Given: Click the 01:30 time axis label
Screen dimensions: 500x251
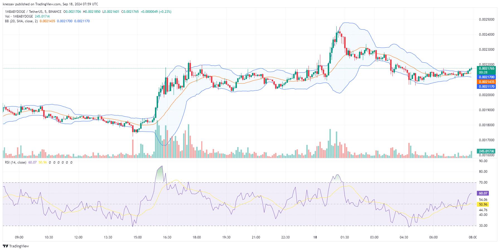Looking at the screenshot, I should 345,237.
